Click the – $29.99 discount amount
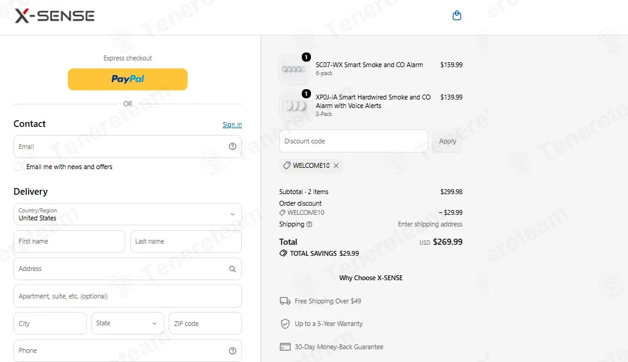The width and height of the screenshot is (628, 362). click(451, 212)
